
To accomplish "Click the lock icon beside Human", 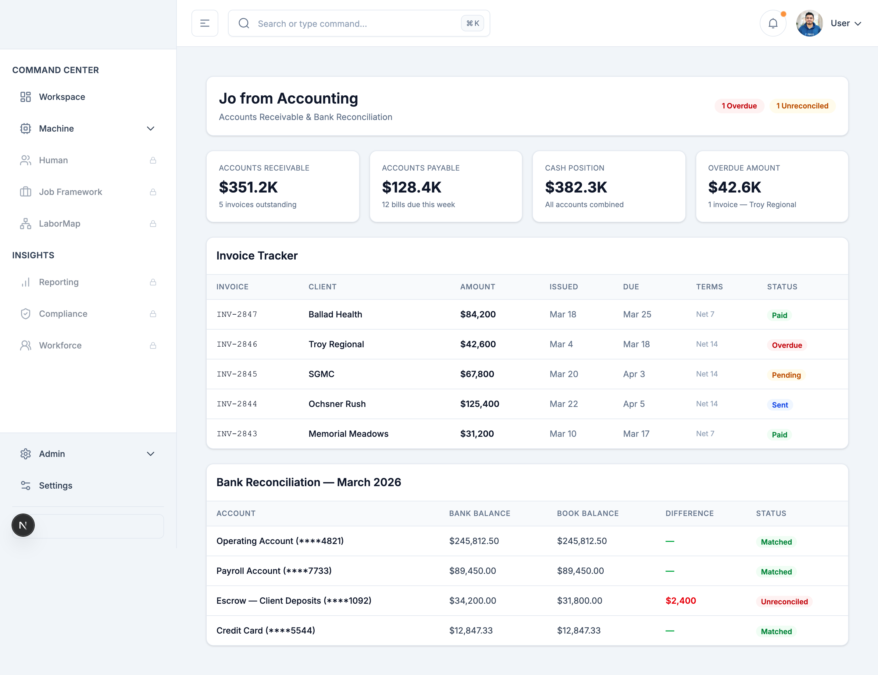I will [153, 160].
